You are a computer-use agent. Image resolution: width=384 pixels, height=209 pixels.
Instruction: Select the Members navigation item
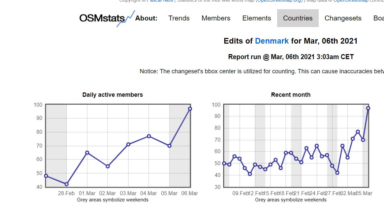pyautogui.click(x=216, y=18)
